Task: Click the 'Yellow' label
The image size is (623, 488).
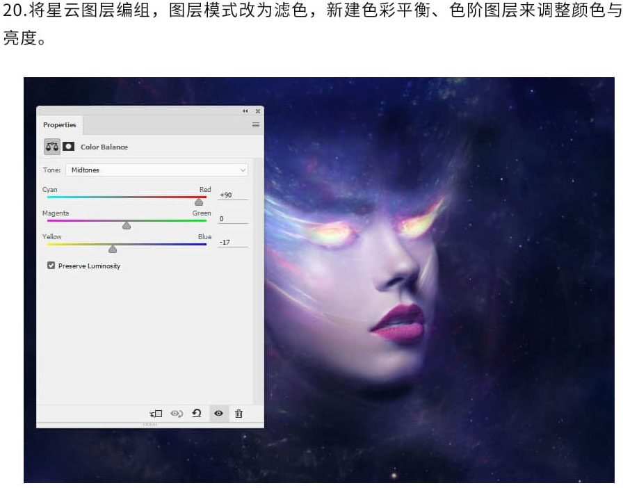Action: click(x=51, y=236)
